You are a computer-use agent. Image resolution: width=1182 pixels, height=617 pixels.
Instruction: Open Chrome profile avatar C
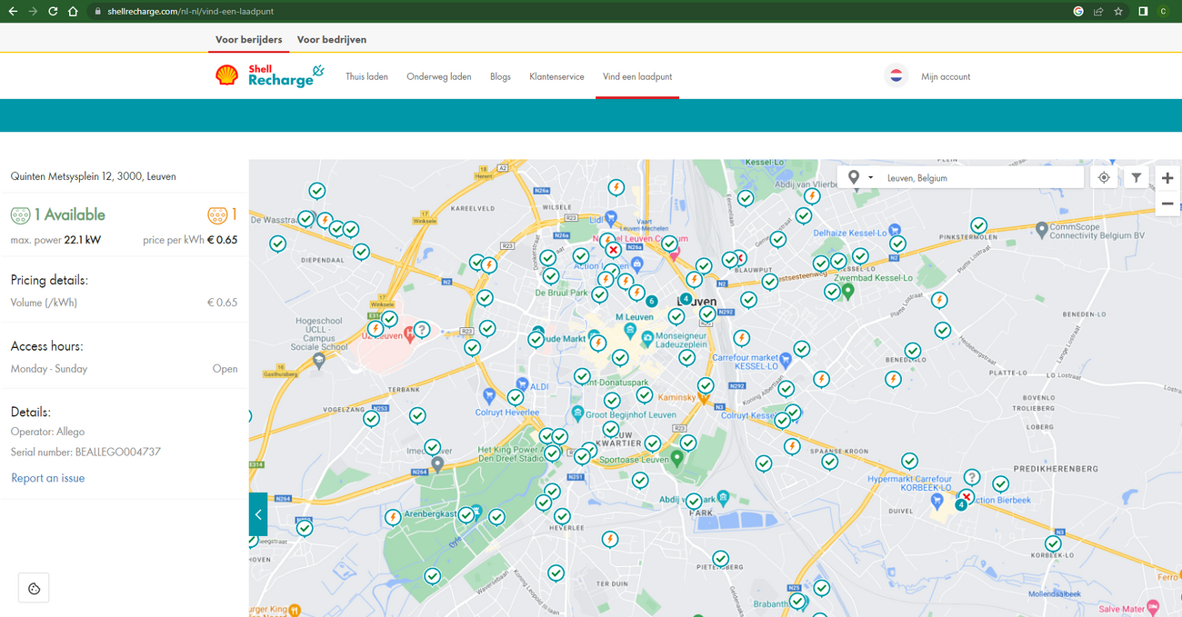tap(1163, 11)
